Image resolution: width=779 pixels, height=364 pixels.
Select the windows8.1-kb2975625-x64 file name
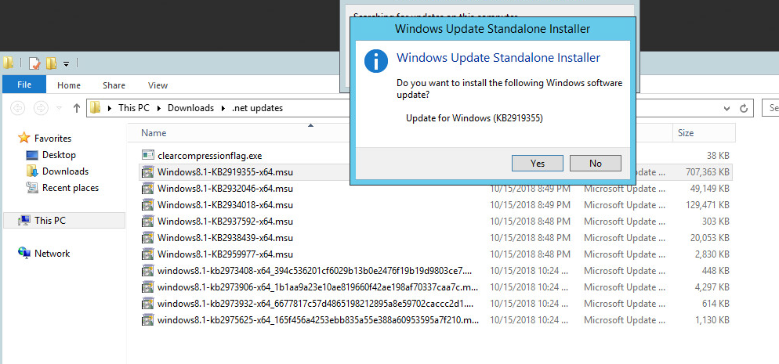[x=318, y=320]
